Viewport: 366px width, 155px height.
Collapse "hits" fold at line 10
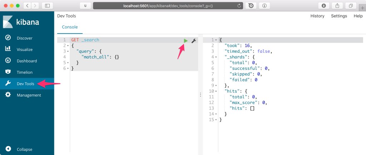point(216,91)
